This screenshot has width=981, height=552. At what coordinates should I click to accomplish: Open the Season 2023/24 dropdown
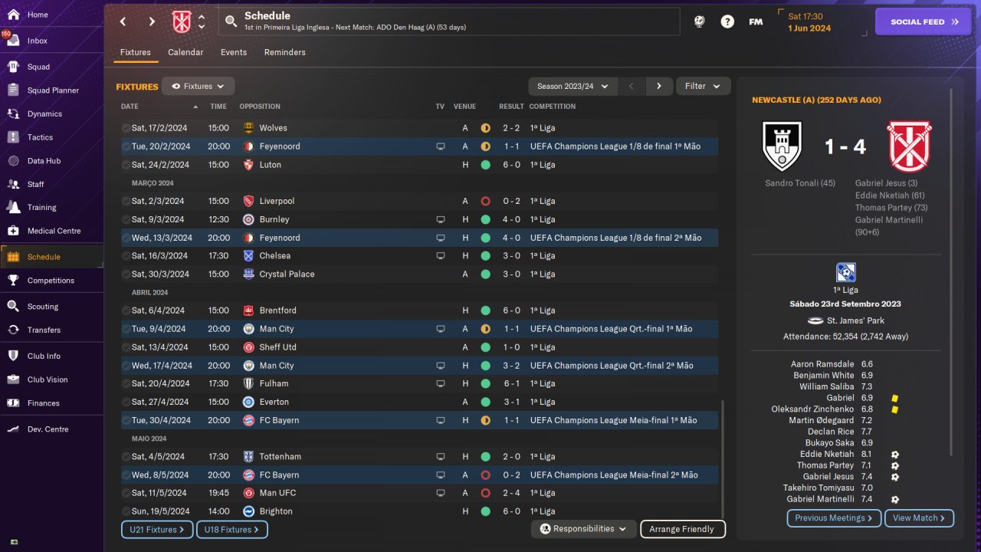573,87
